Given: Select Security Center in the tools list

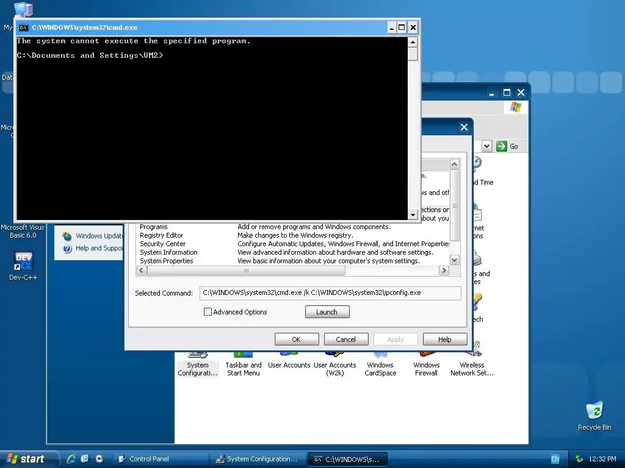Looking at the screenshot, I should 162,244.
